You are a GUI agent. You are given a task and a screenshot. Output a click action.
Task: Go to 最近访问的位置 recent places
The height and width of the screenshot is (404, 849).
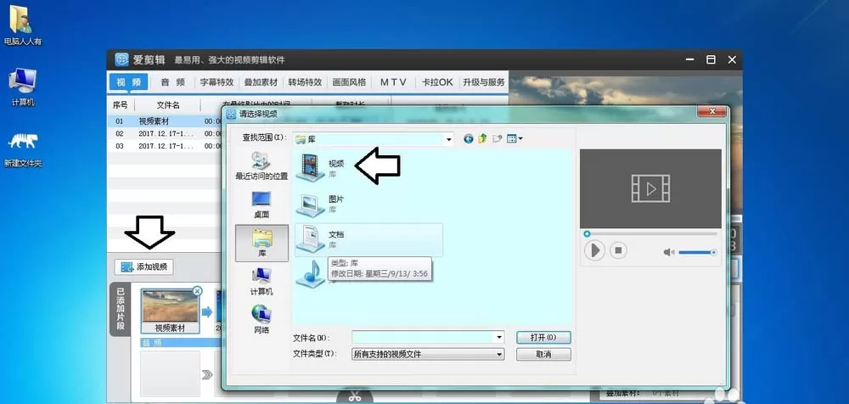[261, 166]
